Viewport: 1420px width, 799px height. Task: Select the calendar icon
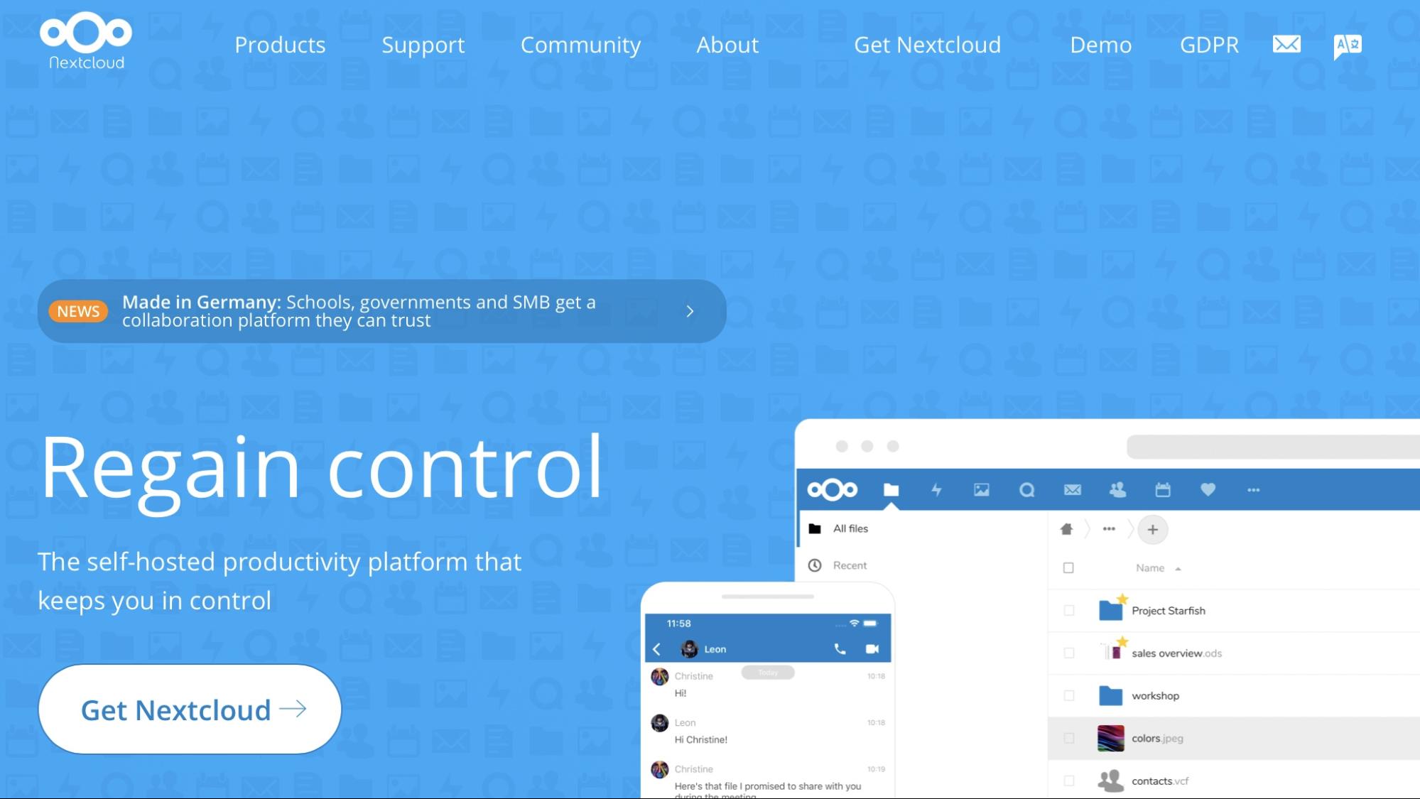coord(1161,489)
